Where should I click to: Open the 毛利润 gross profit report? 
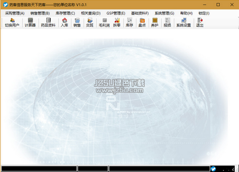point(104,22)
